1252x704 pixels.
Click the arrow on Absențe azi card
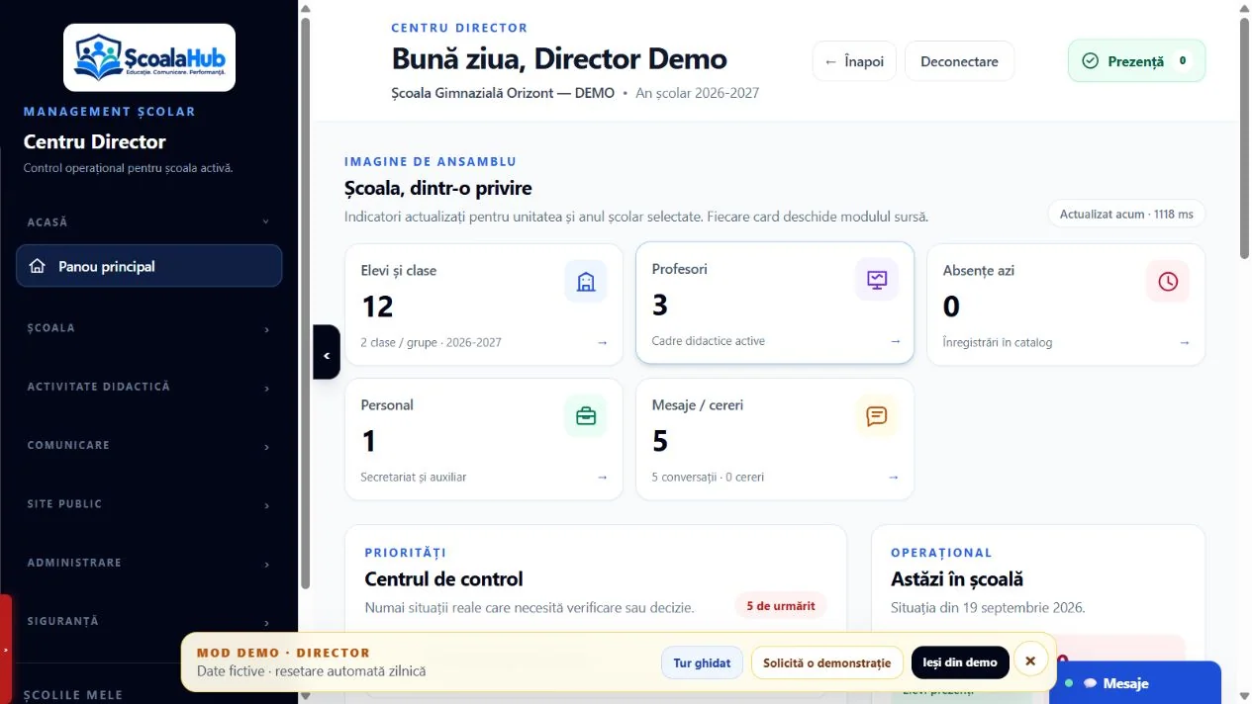pos(1185,342)
